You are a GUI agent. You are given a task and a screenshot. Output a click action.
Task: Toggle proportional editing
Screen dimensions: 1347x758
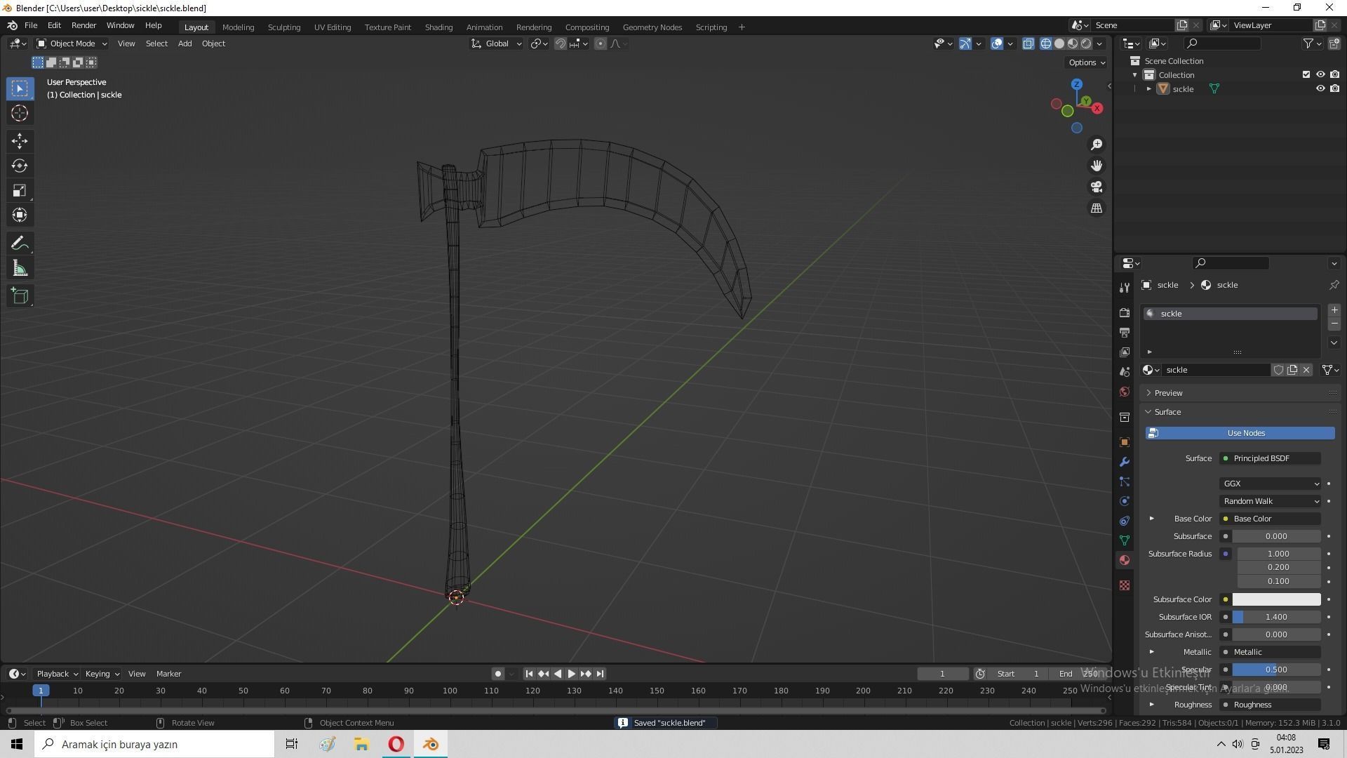(601, 44)
